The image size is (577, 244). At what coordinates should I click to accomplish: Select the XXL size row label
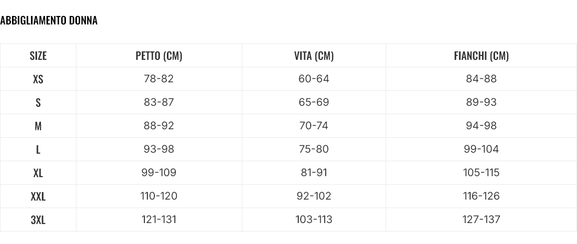(x=38, y=196)
